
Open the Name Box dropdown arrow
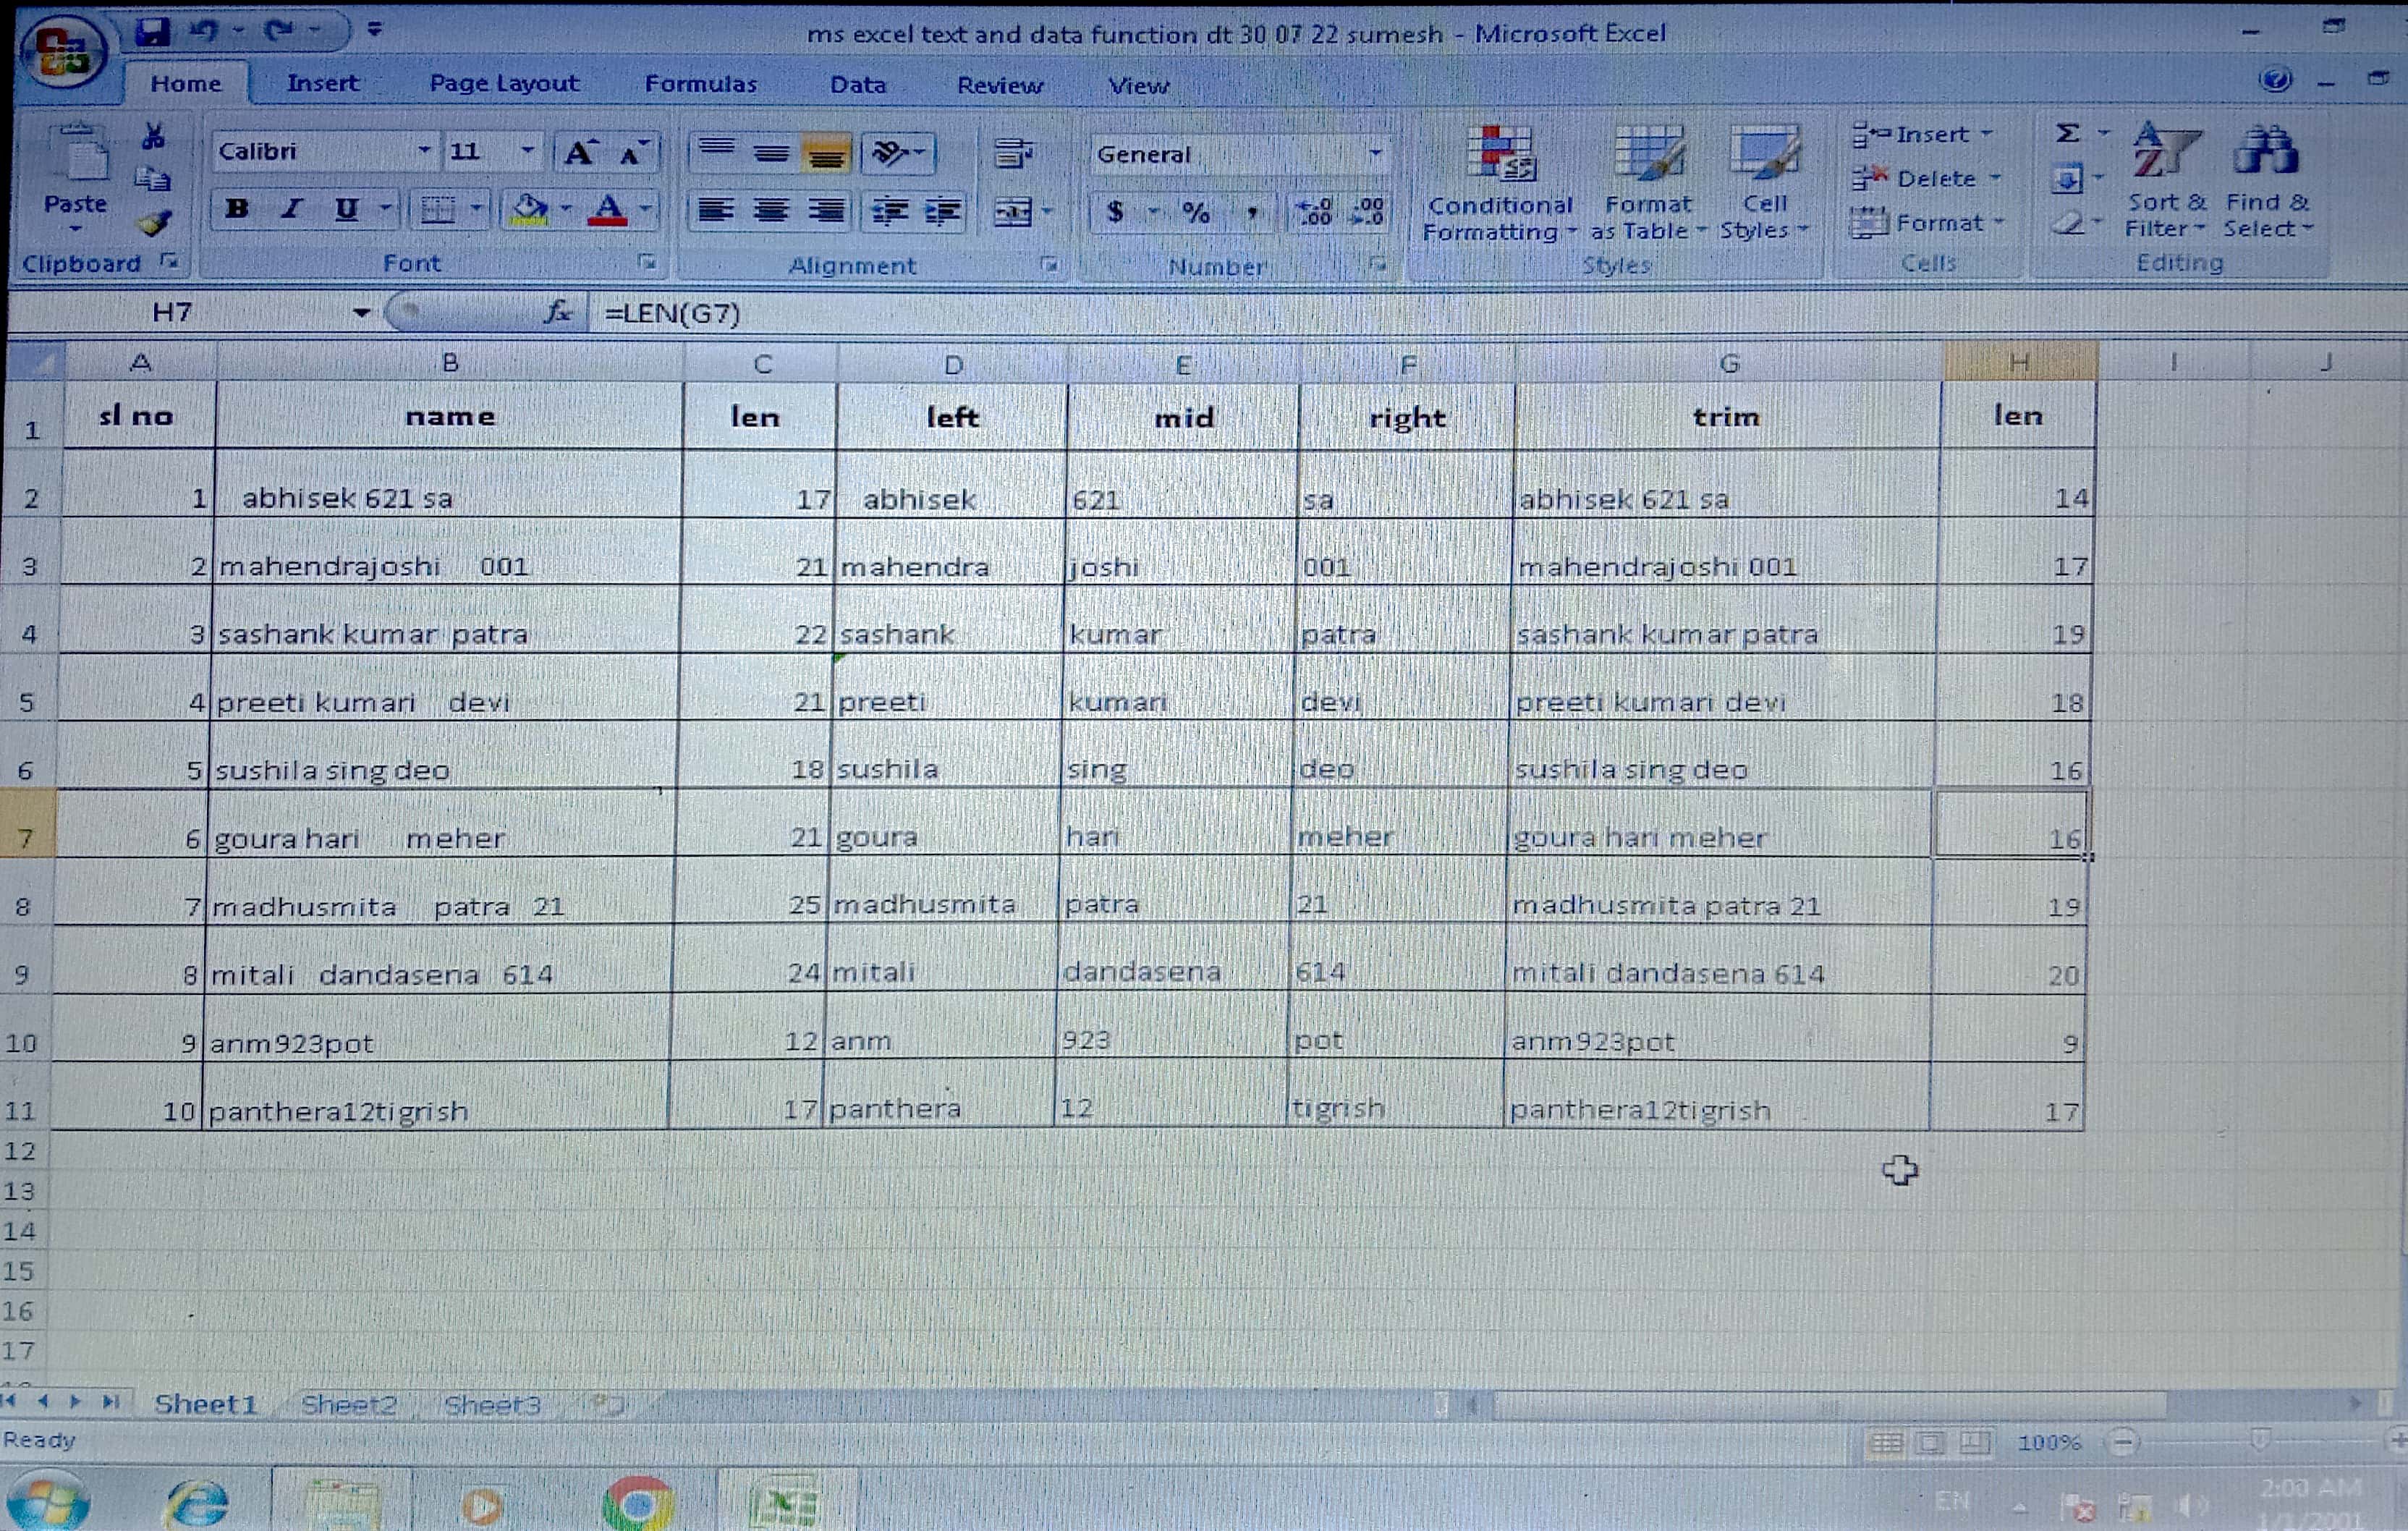(x=361, y=313)
